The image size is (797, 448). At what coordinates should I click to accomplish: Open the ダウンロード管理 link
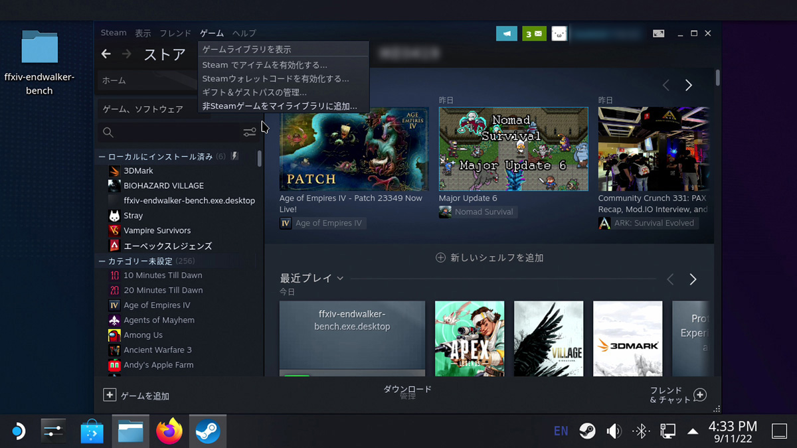tap(407, 392)
